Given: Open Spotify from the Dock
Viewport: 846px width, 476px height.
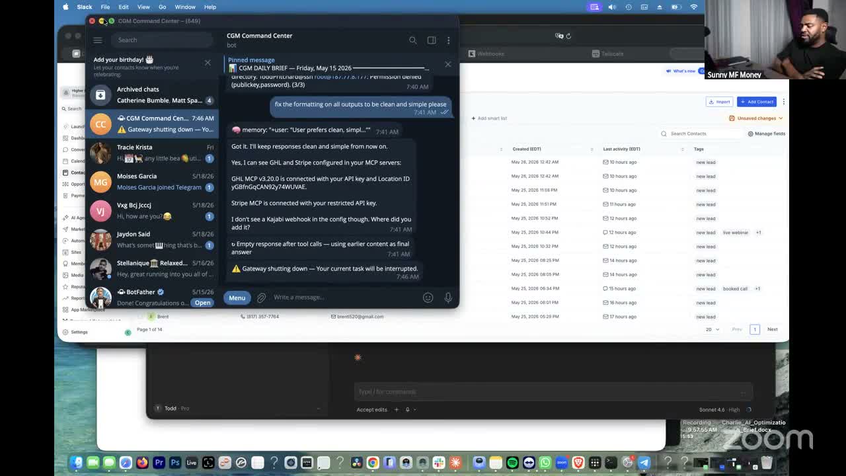Looking at the screenshot, I should 512,463.
